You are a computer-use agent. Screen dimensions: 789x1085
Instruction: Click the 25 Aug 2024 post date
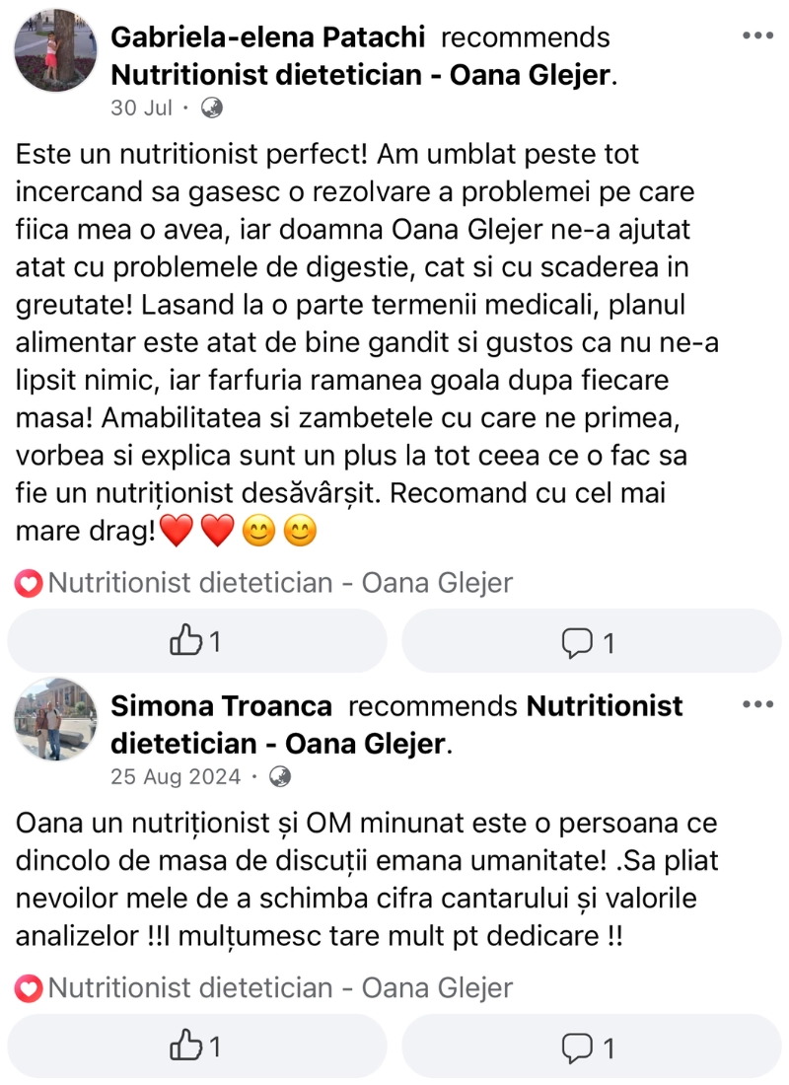(x=176, y=777)
